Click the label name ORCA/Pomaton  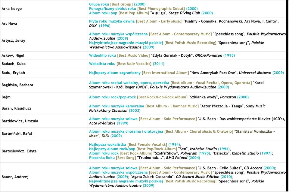pos(208,55)
